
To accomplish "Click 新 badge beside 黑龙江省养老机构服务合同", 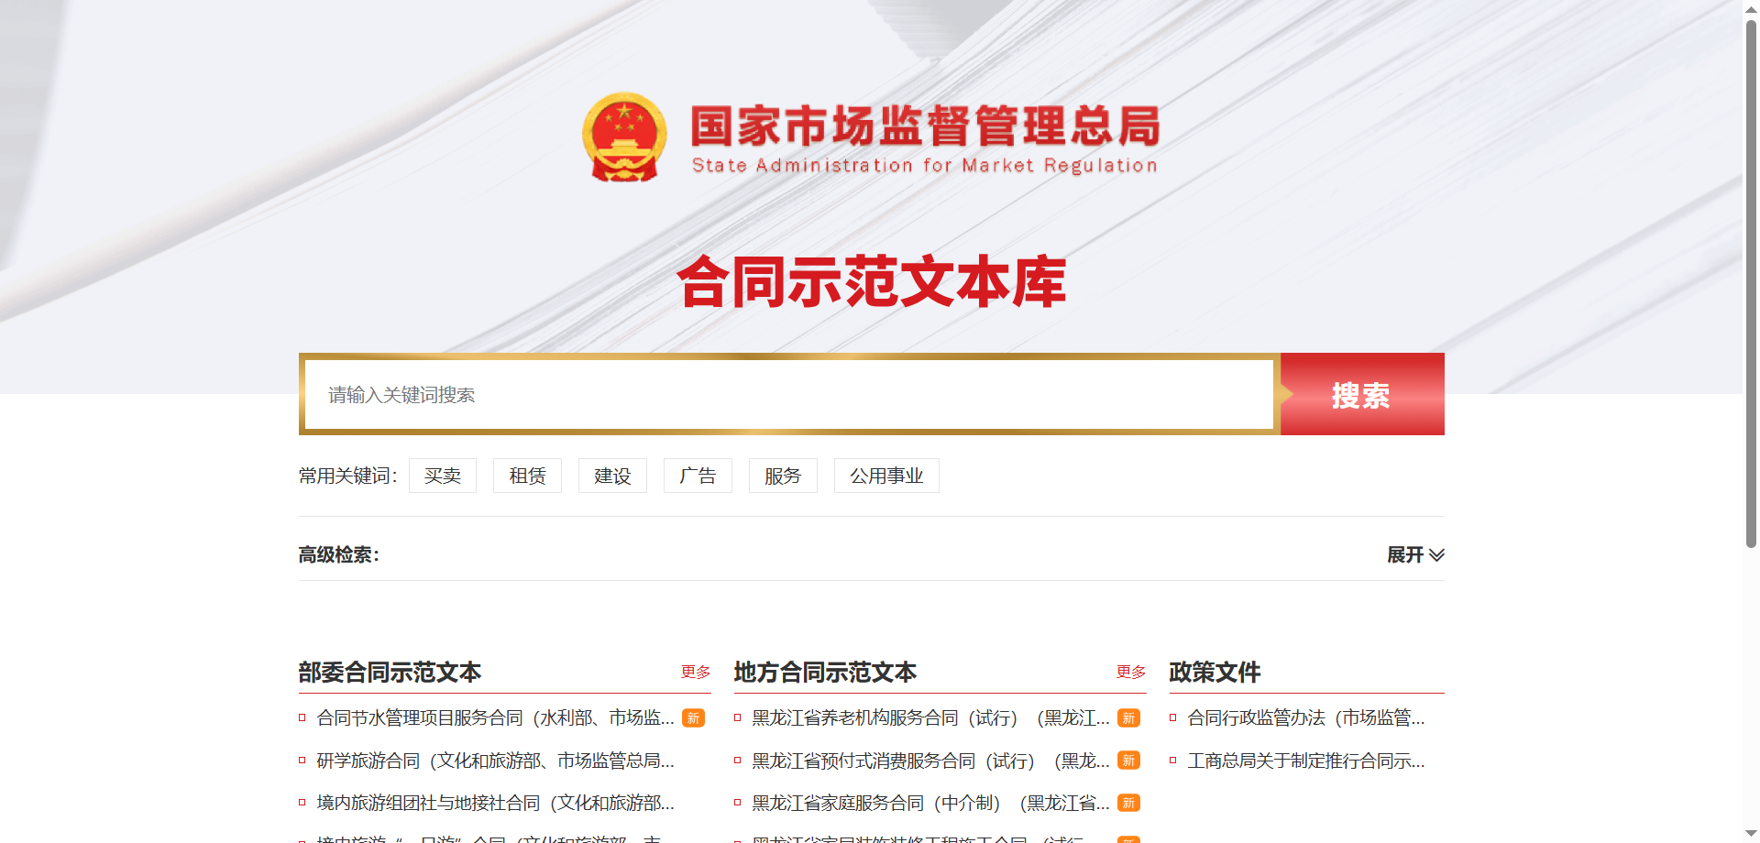I will coord(1129,718).
